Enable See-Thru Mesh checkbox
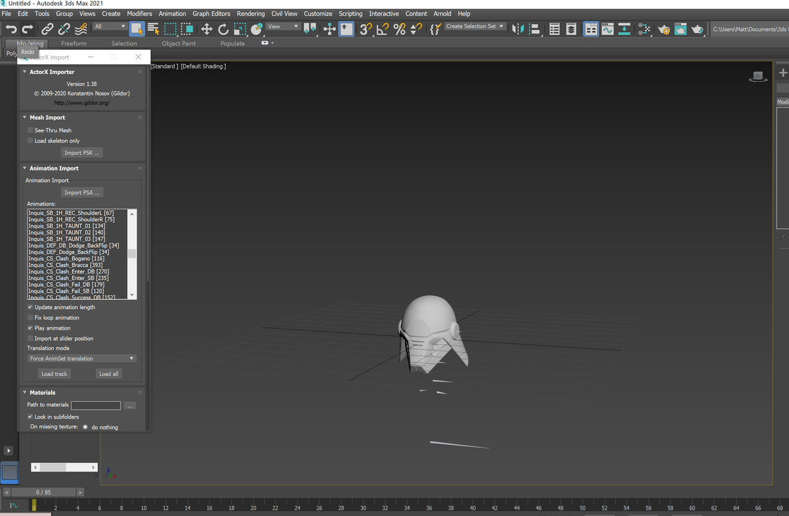 point(30,130)
